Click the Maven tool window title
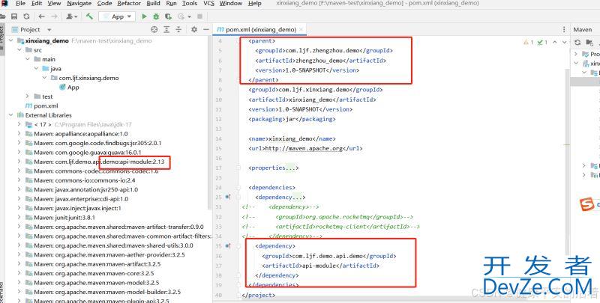Screen dimensions: 600x303 pos(583,29)
